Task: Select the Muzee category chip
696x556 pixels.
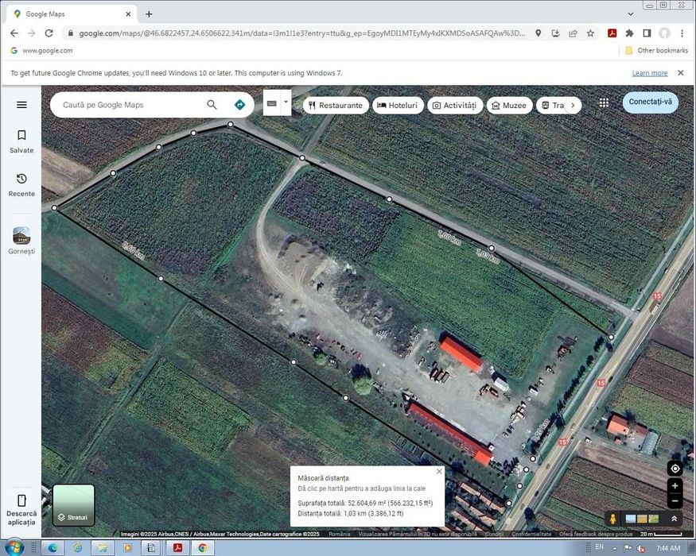Action: coord(510,106)
